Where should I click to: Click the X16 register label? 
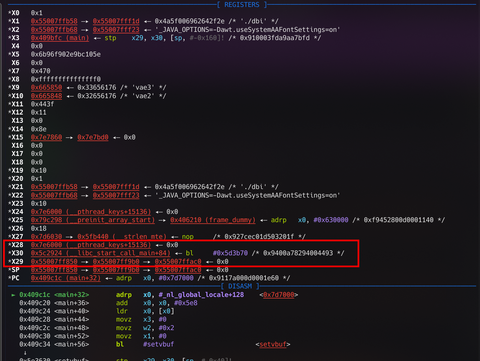17,145
